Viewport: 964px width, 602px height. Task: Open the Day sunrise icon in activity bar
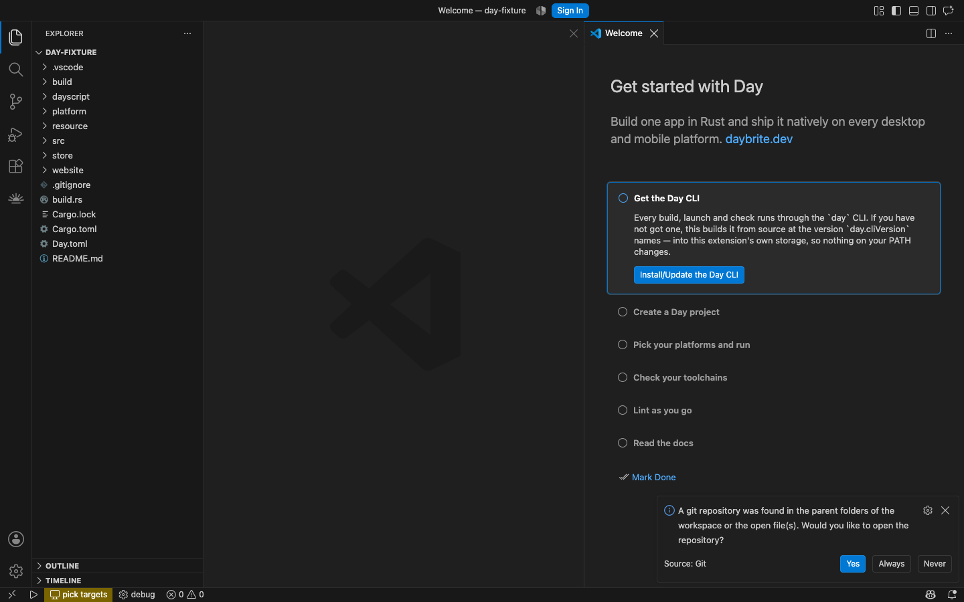(16, 198)
